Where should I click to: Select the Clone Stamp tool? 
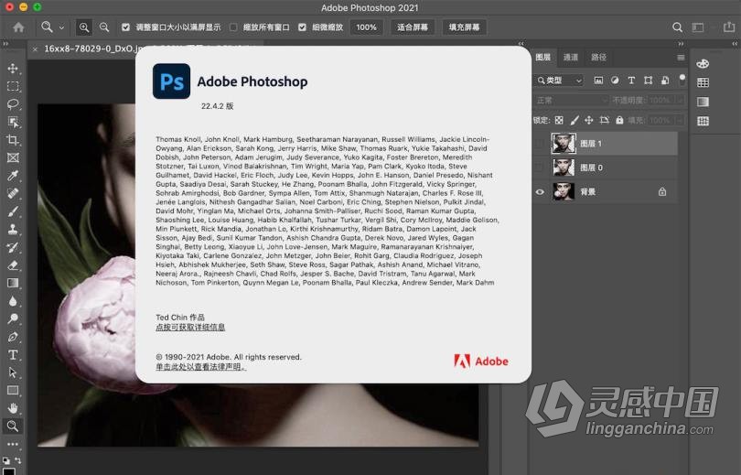click(x=13, y=230)
